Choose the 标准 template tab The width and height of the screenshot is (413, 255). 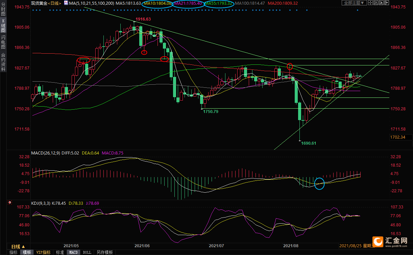(60, 252)
